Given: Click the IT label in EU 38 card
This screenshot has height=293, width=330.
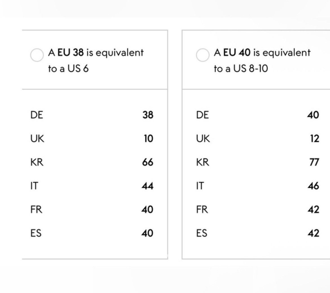Looking at the screenshot, I should [34, 186].
